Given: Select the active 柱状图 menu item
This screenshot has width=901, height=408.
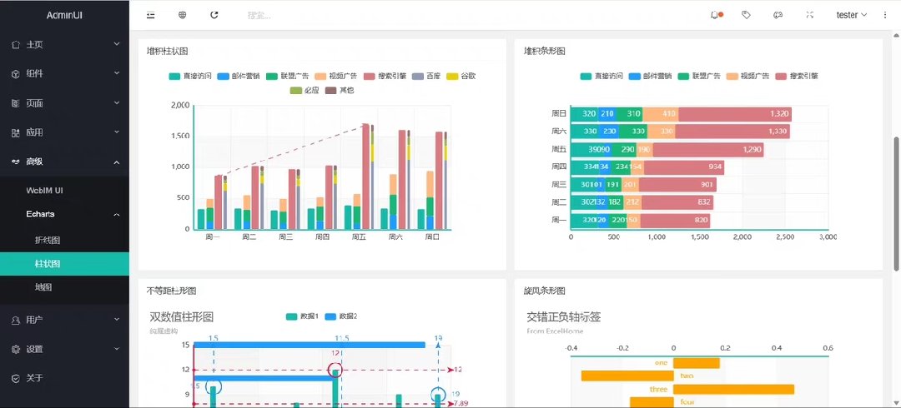Looking at the screenshot, I should click(x=64, y=264).
